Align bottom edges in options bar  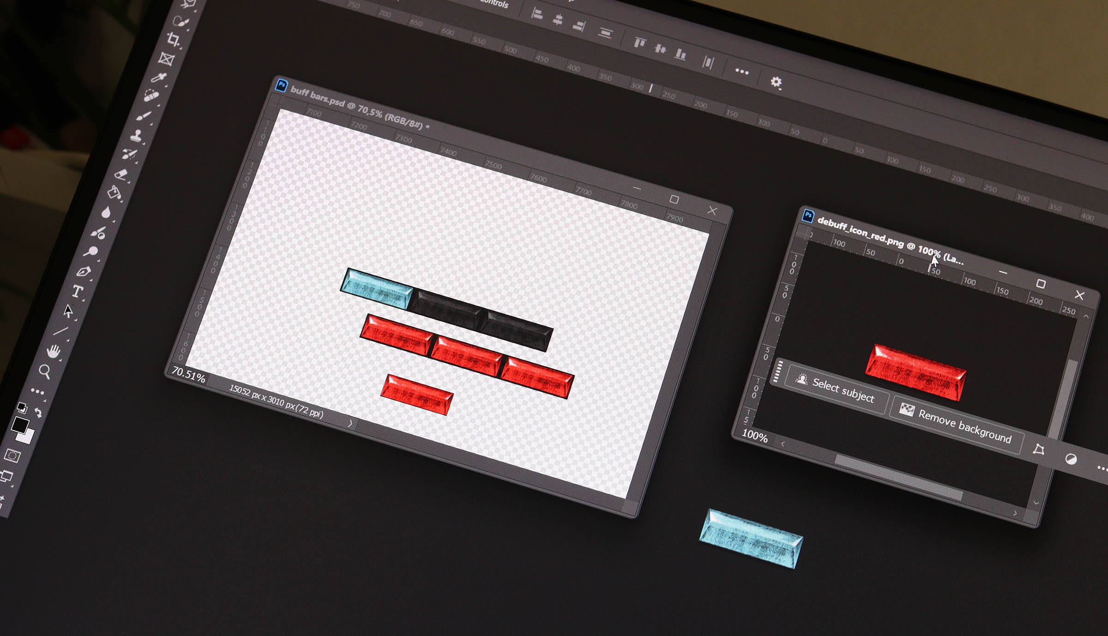click(x=680, y=54)
